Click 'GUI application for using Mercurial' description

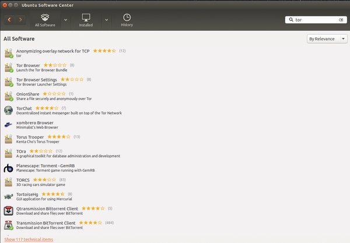[x=44, y=199]
